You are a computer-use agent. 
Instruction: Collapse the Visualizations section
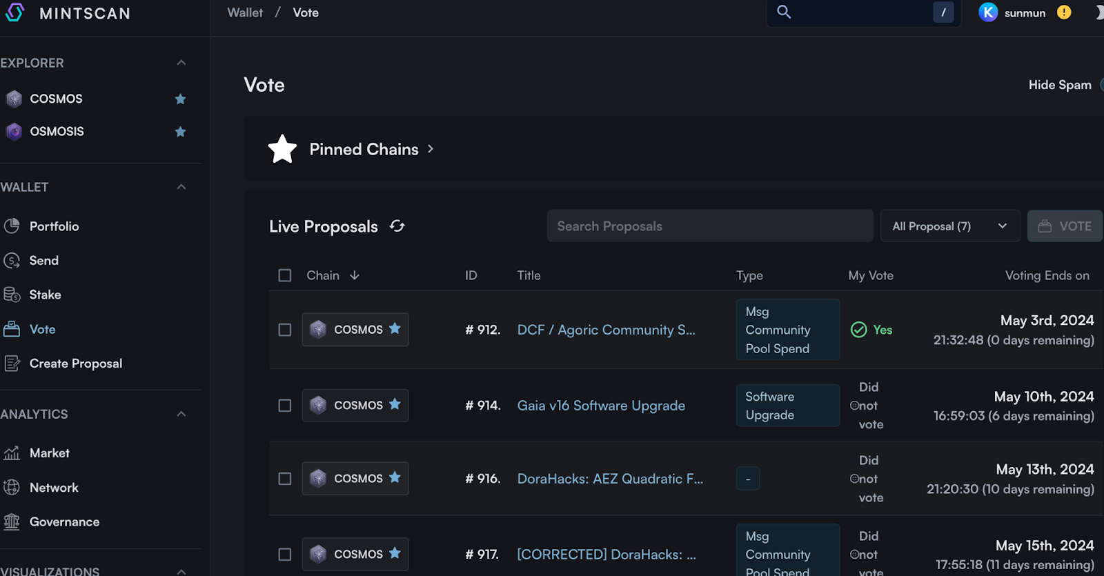click(181, 571)
